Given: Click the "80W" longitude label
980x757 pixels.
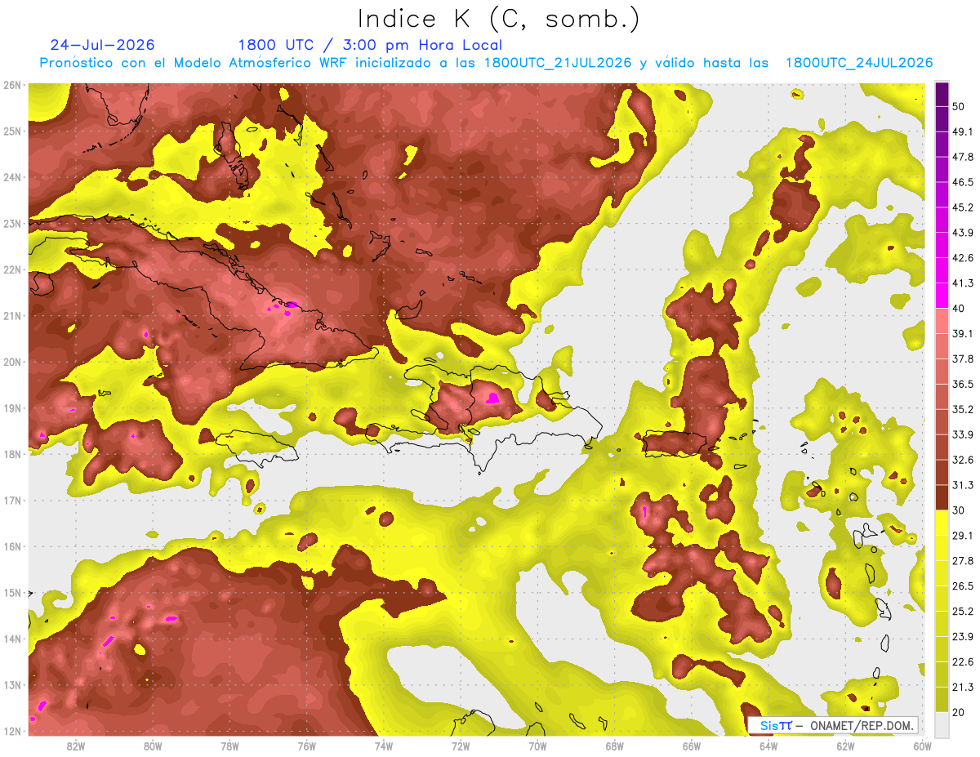Looking at the screenshot, I should pyautogui.click(x=153, y=746).
